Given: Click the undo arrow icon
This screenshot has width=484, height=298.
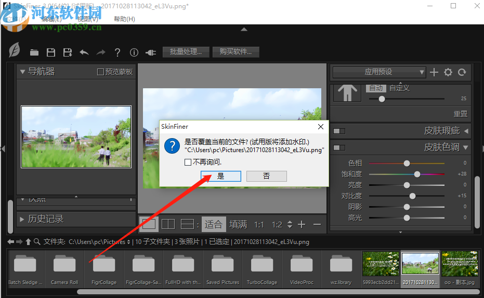Looking at the screenshot, I should coord(84,52).
